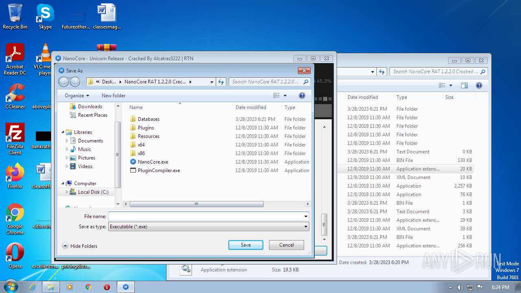Viewport: 521px width, 293px height.
Task: Click the horizontal scrollbar of file list
Action: pos(197,204)
